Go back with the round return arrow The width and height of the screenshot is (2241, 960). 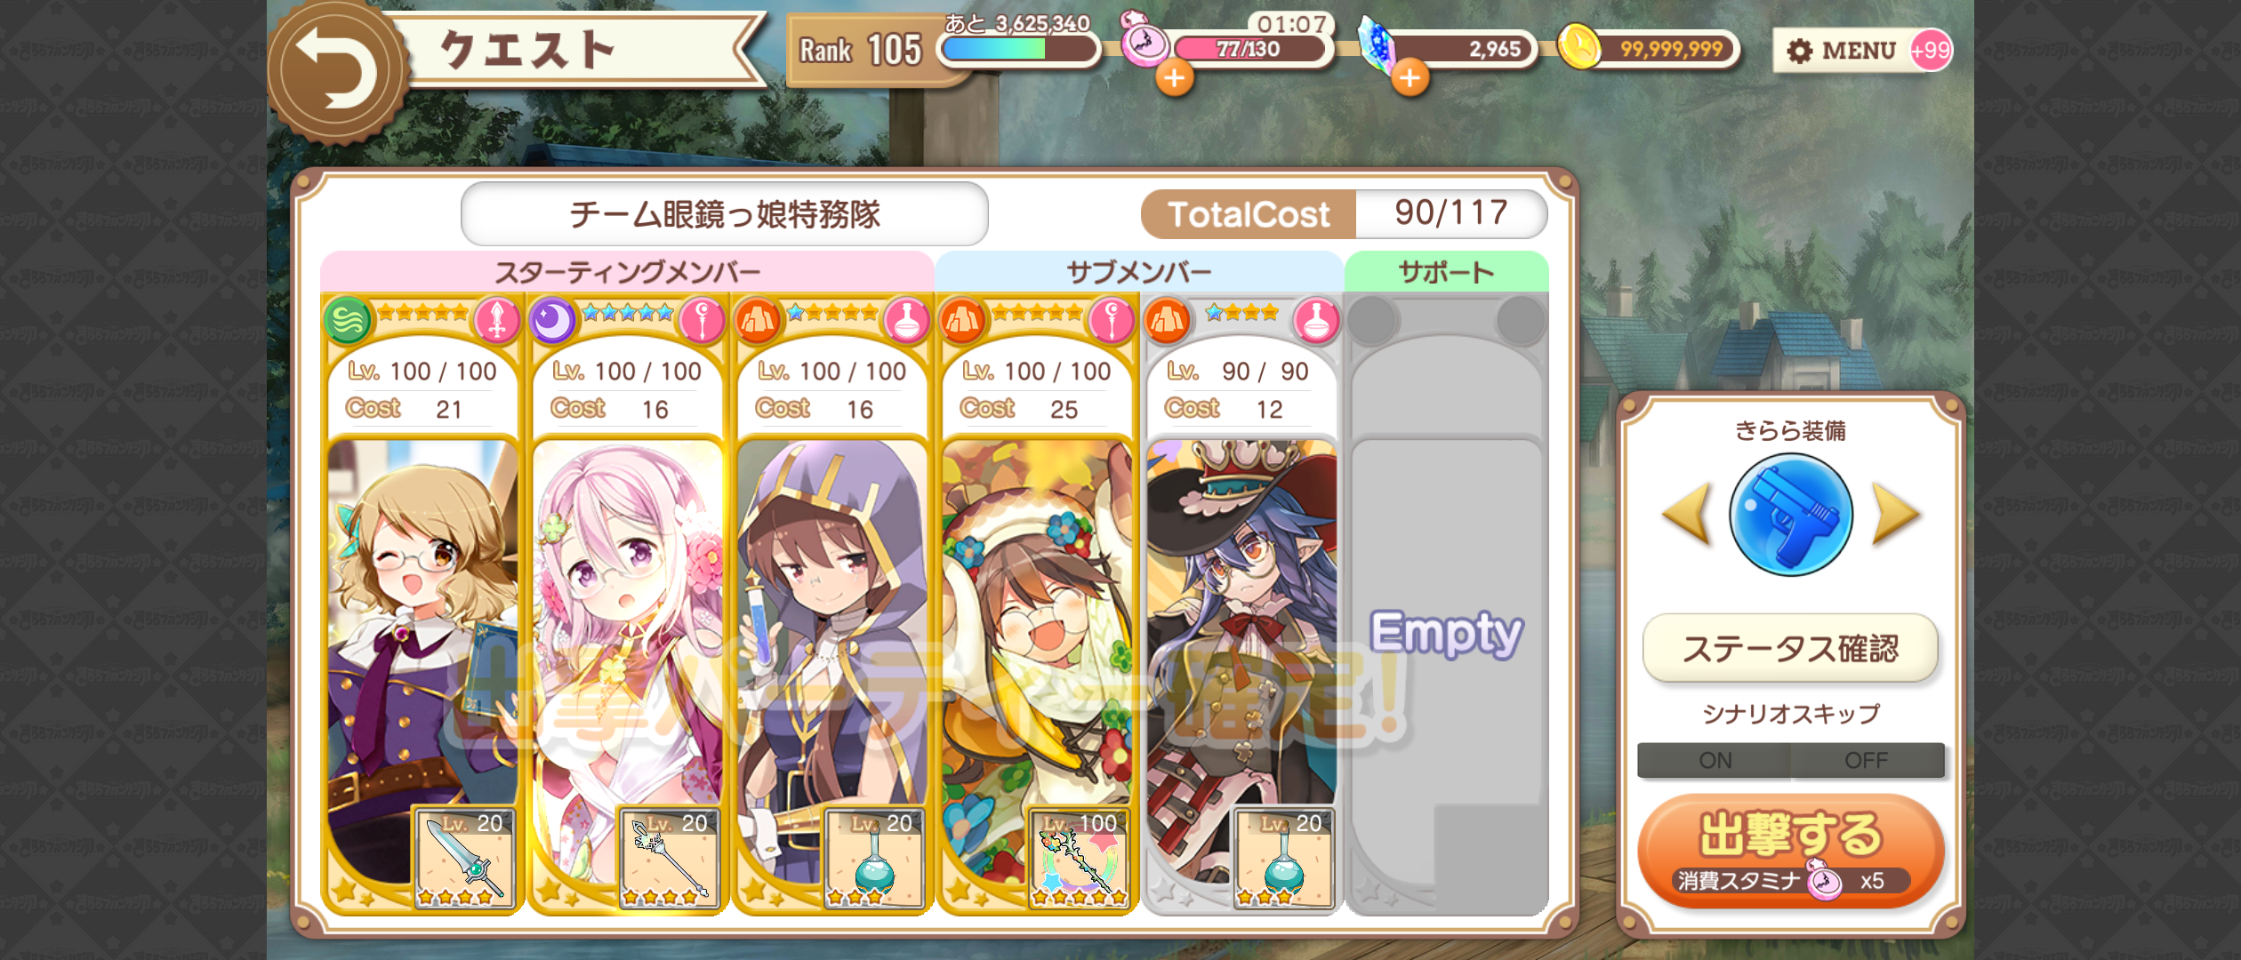pos(337,71)
